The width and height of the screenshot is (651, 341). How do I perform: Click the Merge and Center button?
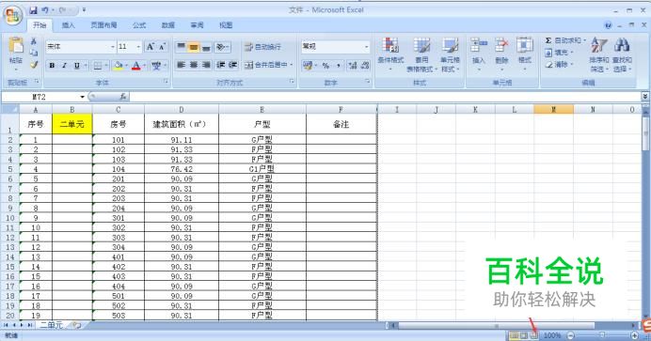click(x=265, y=65)
